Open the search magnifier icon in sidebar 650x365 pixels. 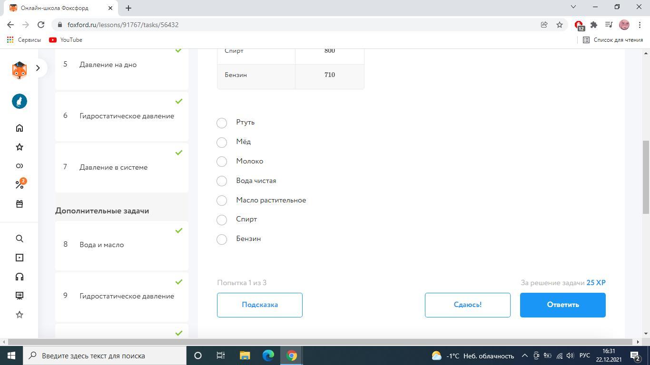point(20,239)
